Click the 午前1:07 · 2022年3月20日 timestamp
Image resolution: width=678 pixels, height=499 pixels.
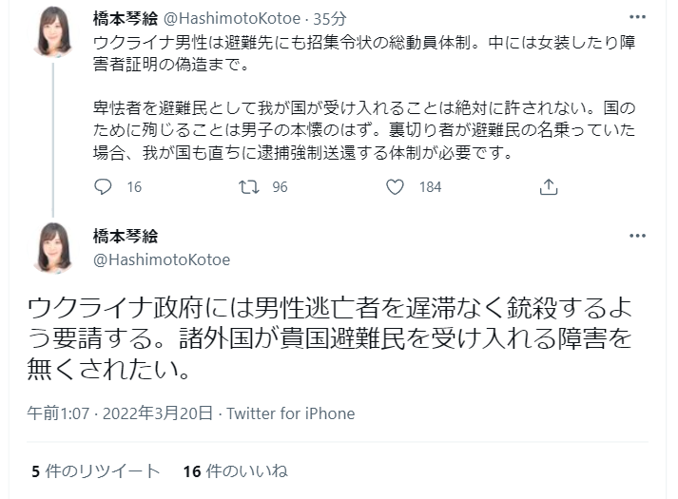click(122, 413)
